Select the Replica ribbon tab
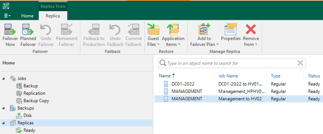 (53, 16)
